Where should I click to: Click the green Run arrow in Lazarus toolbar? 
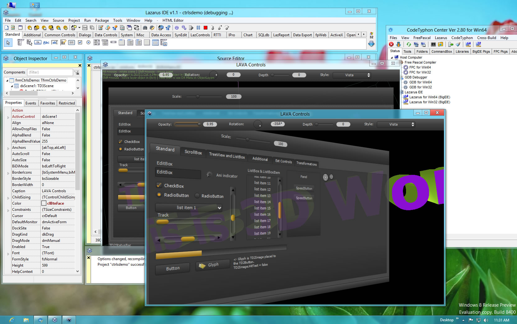[191, 28]
